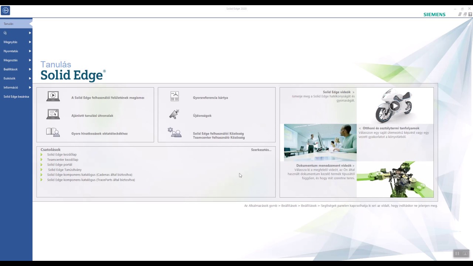
Task: Open the Új menu item
Action: [16, 33]
